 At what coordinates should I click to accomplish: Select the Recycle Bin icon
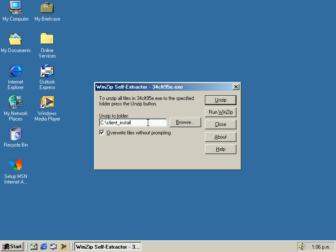(16, 137)
